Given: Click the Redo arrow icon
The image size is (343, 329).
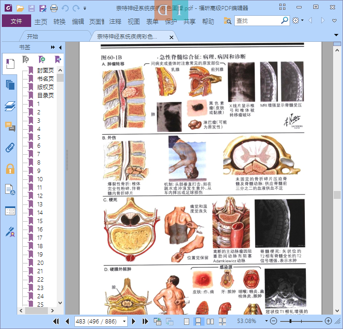Looking at the screenshot, I should pyautogui.click(x=76, y=8).
